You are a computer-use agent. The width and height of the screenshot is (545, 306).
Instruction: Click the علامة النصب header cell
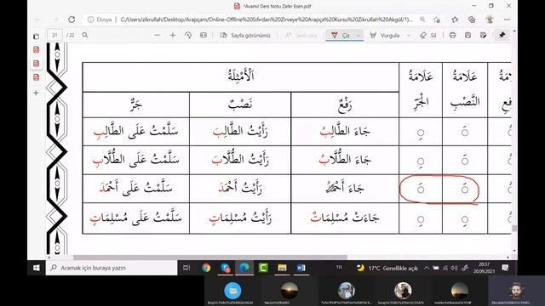pos(465,90)
